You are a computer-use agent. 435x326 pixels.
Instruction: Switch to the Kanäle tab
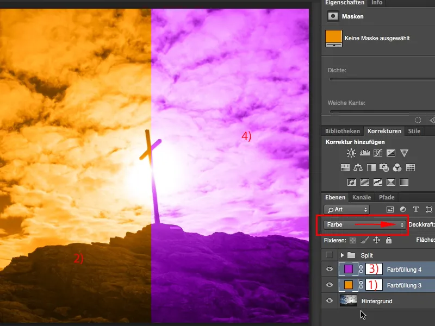pos(361,197)
